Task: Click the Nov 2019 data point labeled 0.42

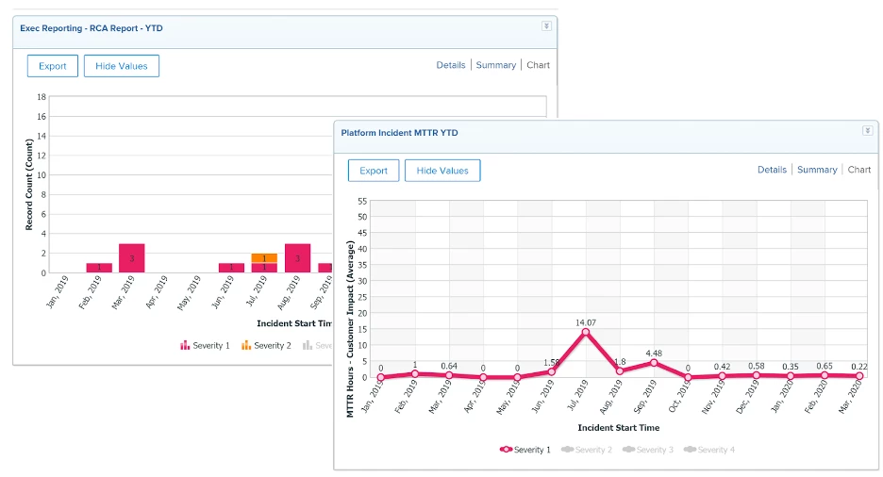Action: 722,376
